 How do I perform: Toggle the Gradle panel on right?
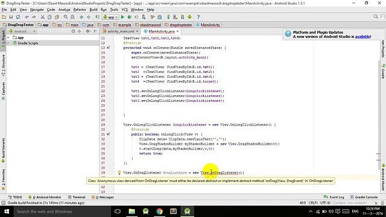coord(384,71)
